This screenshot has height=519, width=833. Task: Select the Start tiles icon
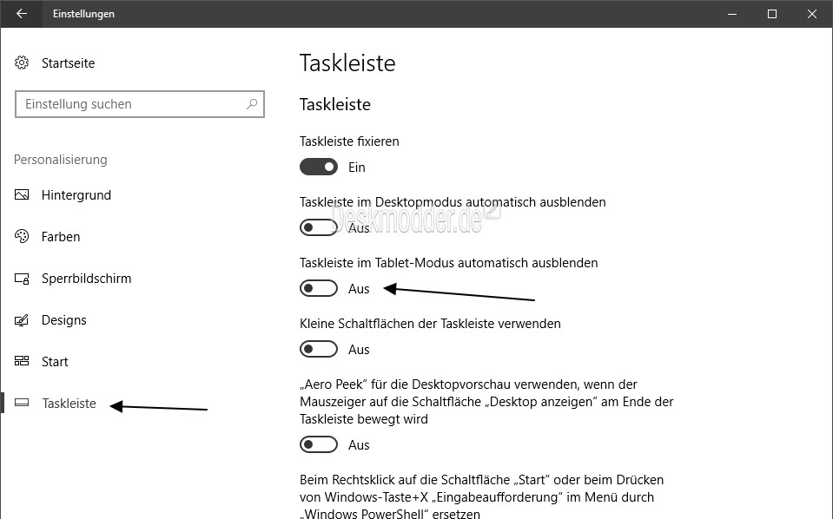(x=22, y=361)
